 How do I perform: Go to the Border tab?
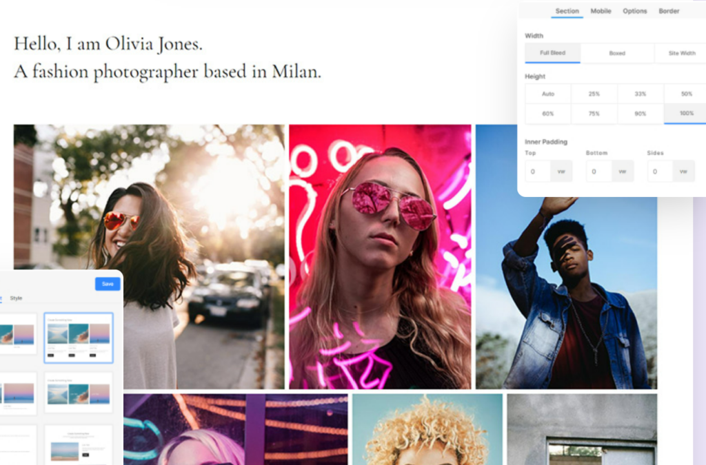coord(669,11)
